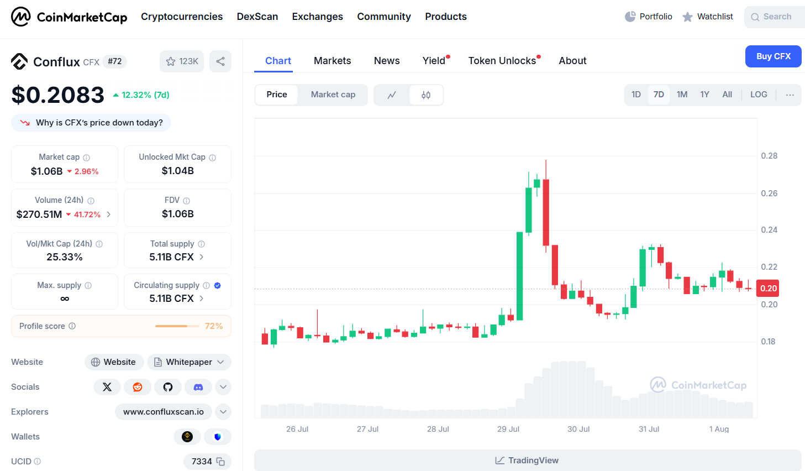The image size is (805, 471).
Task: Click the Max. supply info icon
Action: [88, 285]
